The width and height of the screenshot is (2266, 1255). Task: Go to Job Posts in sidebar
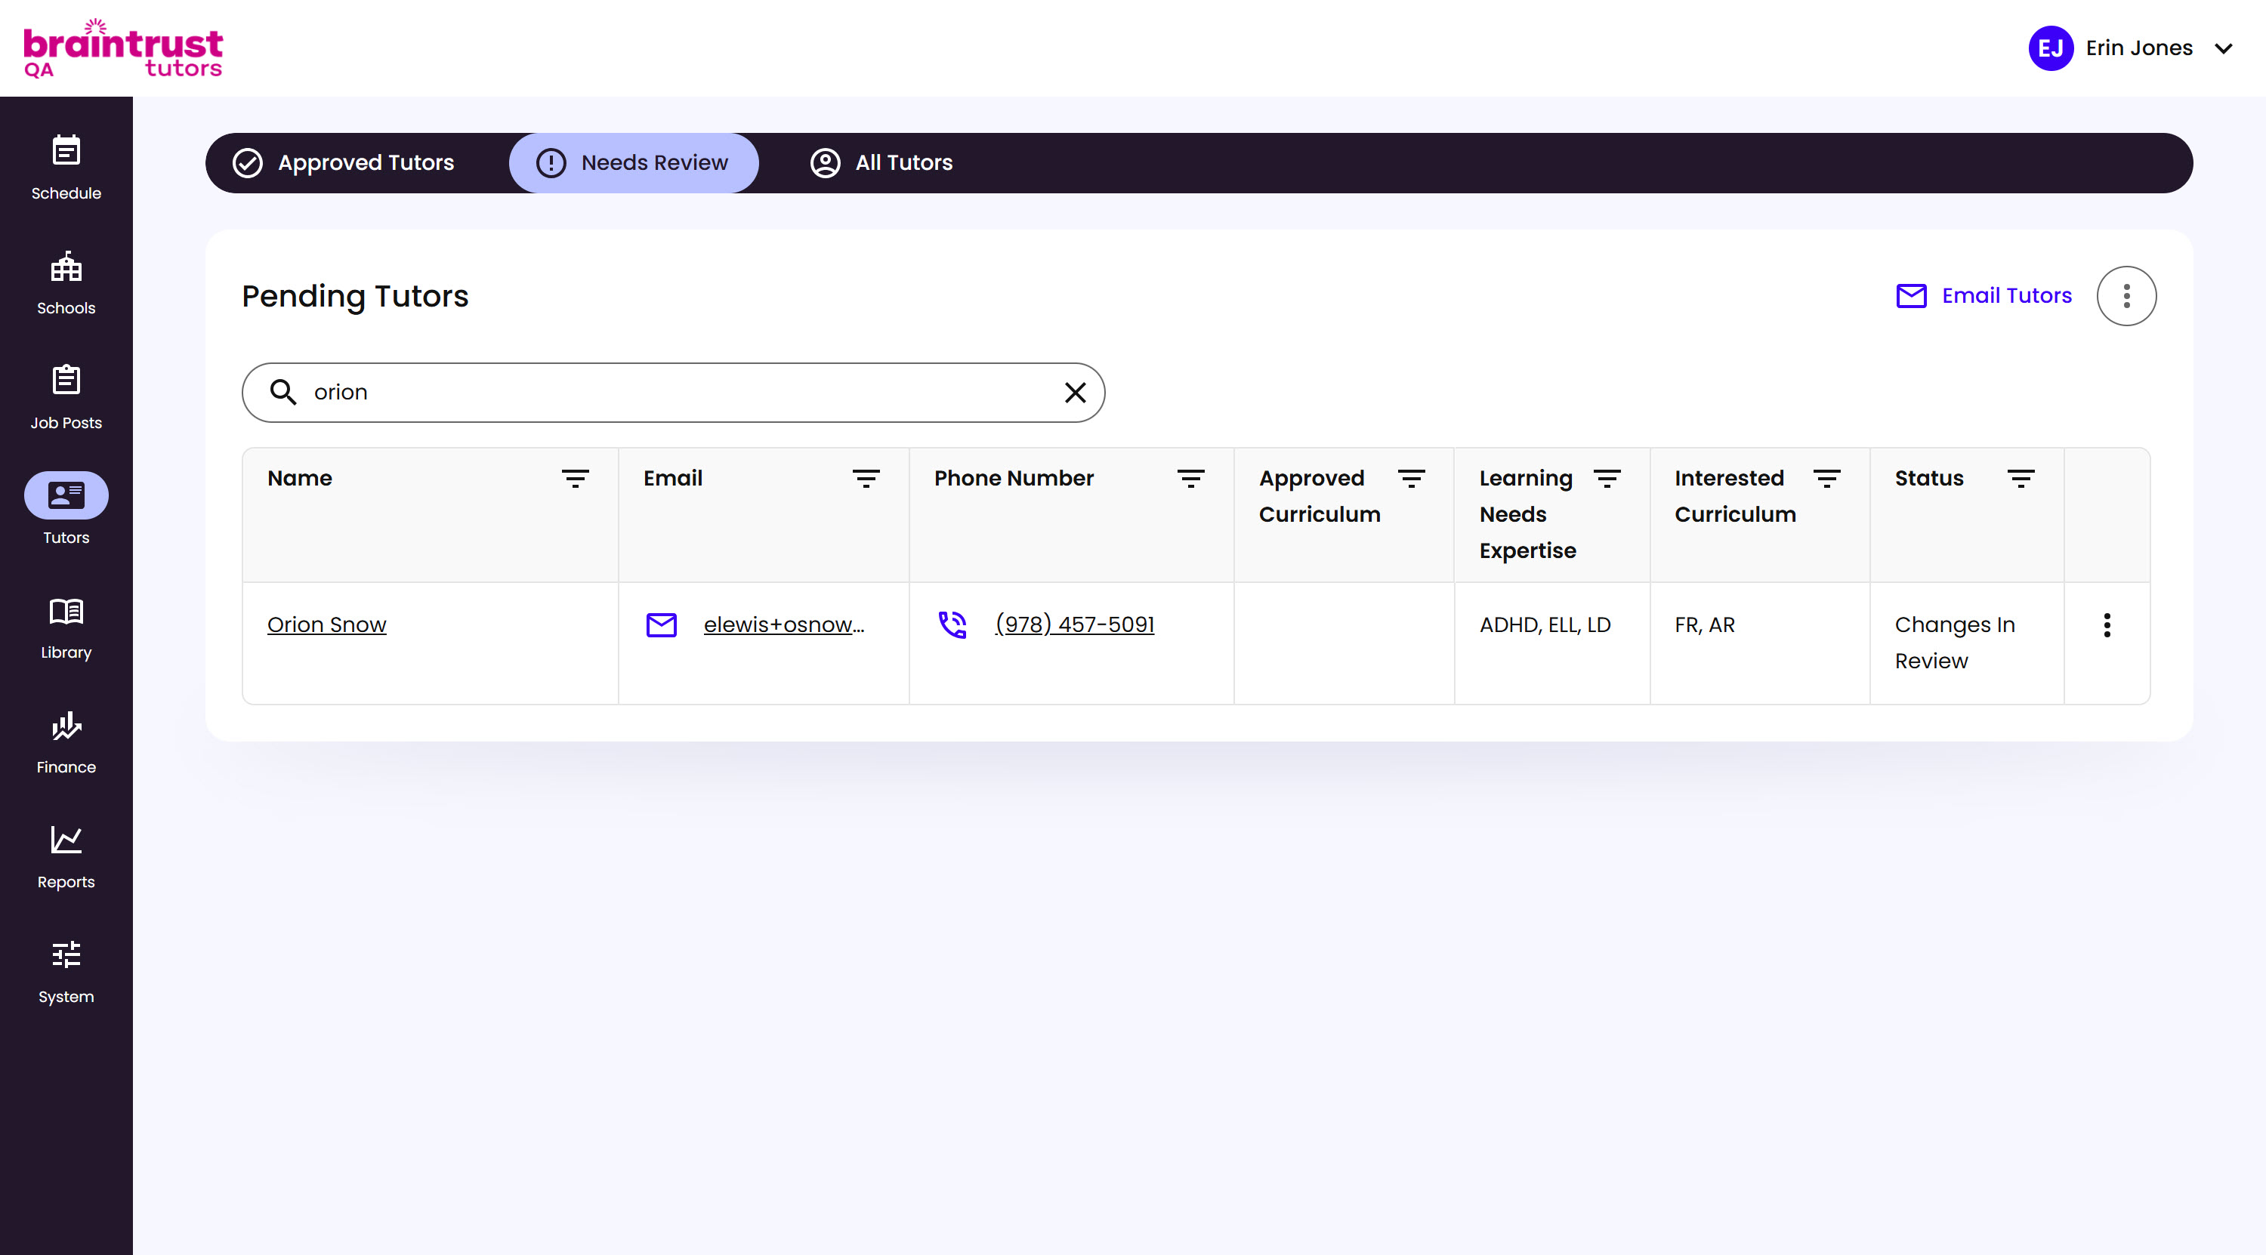(x=66, y=397)
